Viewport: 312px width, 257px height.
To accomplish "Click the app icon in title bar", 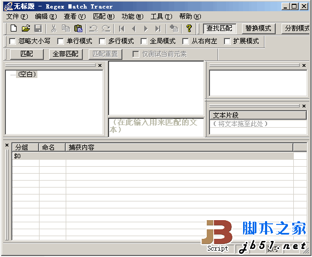I will click(9, 6).
